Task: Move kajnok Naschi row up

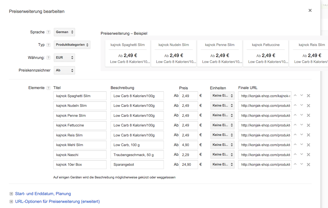Action: pyautogui.click(x=295, y=154)
